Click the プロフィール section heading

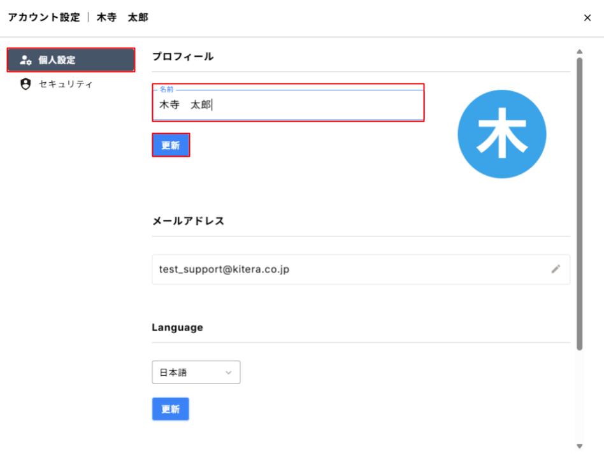pos(183,56)
